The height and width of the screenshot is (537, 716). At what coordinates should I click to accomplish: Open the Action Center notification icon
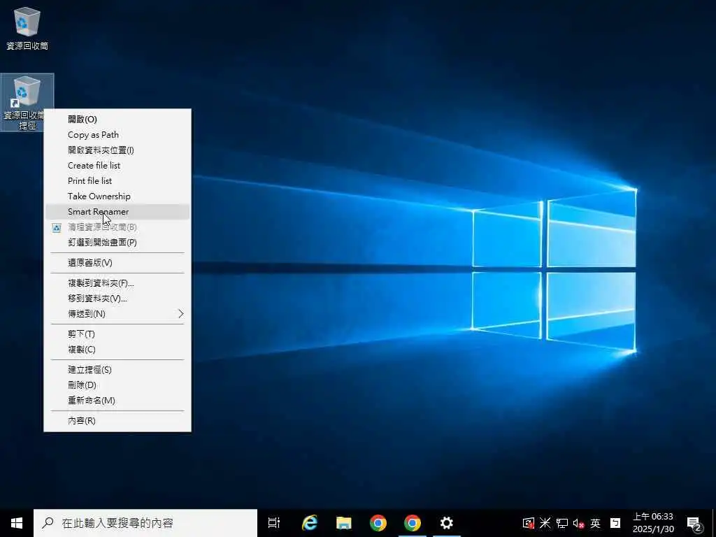[694, 523]
